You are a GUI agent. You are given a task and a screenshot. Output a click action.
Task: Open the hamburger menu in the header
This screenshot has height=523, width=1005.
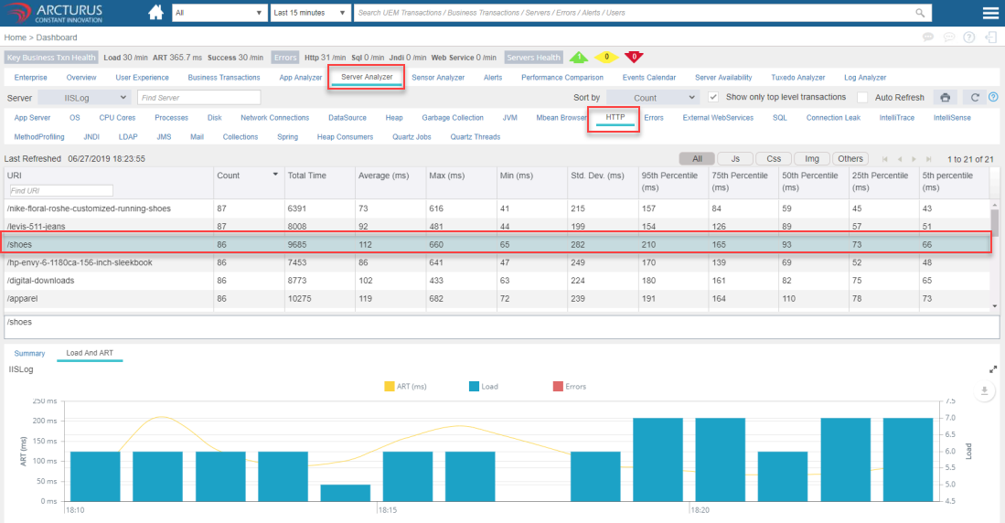(x=990, y=13)
